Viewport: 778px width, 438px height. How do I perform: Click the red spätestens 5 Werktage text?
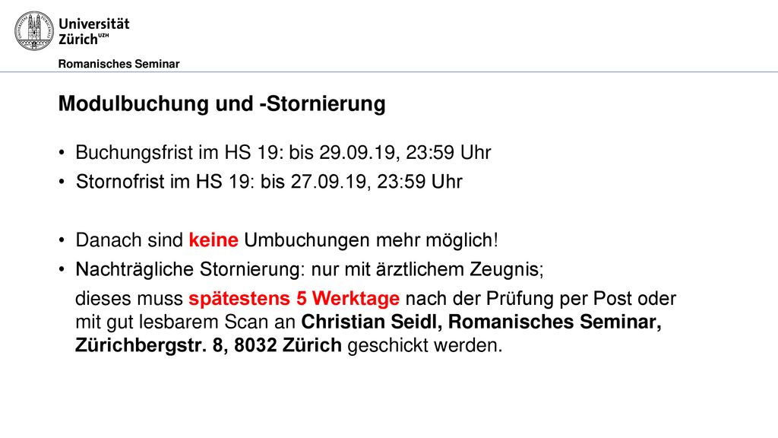click(x=294, y=298)
